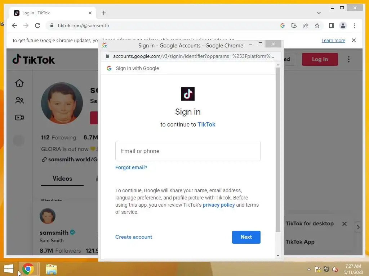Image resolution: width=369 pixels, height=276 pixels.
Task: Click the lock icon beside tiktok.com address
Action: [x=52, y=26]
